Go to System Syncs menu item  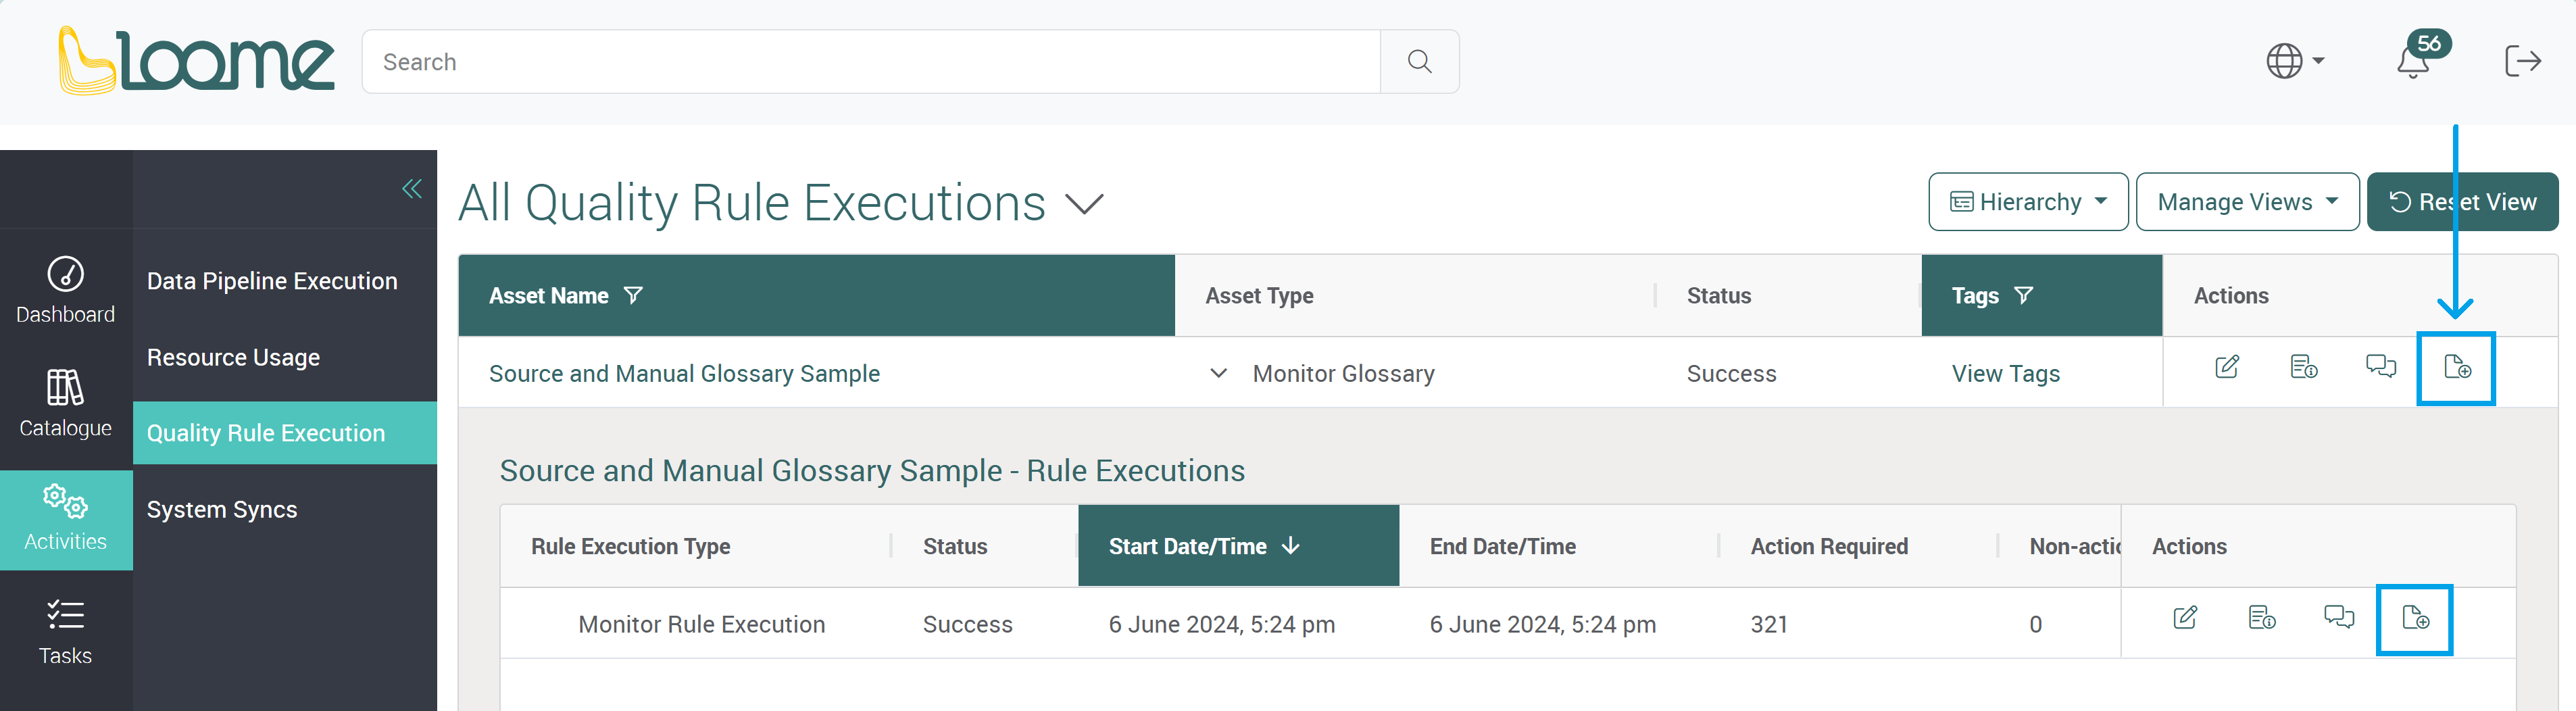click(222, 509)
